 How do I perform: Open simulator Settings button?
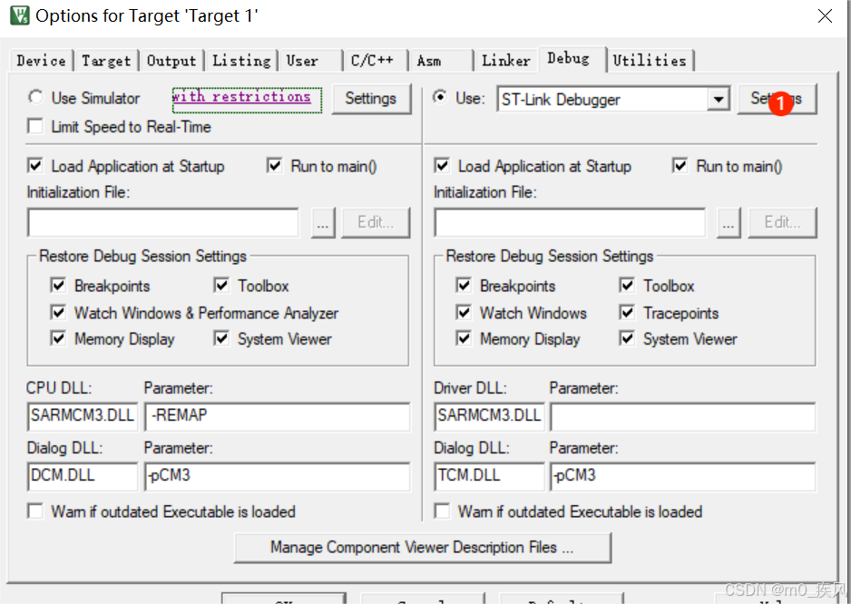point(371,99)
